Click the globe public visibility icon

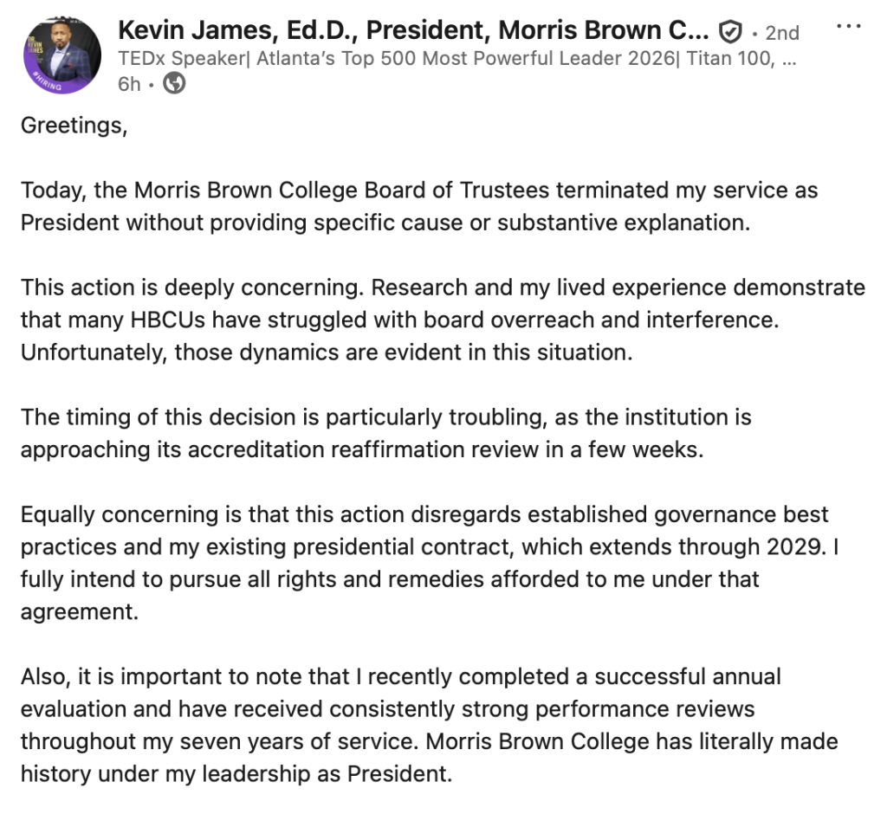pyautogui.click(x=174, y=84)
